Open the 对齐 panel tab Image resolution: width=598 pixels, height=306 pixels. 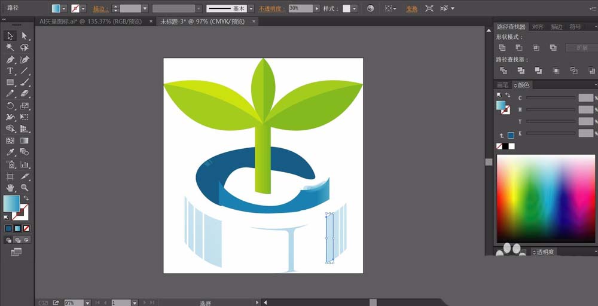[538, 27]
